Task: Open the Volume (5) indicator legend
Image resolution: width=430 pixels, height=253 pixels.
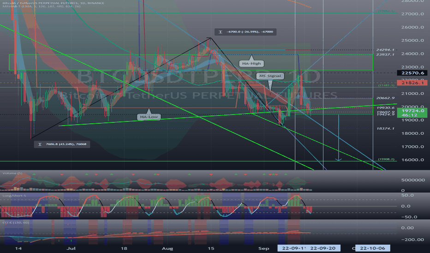Action: coord(12,173)
